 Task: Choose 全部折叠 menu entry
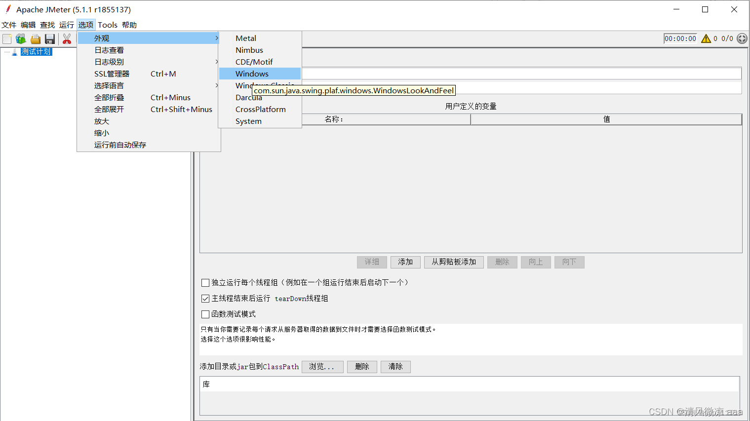[149, 97]
